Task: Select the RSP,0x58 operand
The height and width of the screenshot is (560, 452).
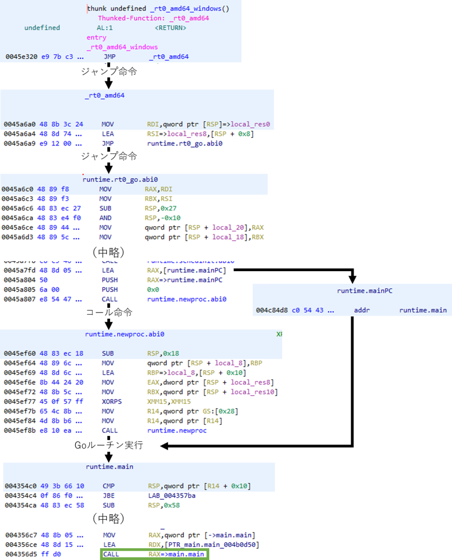Action: (x=163, y=505)
